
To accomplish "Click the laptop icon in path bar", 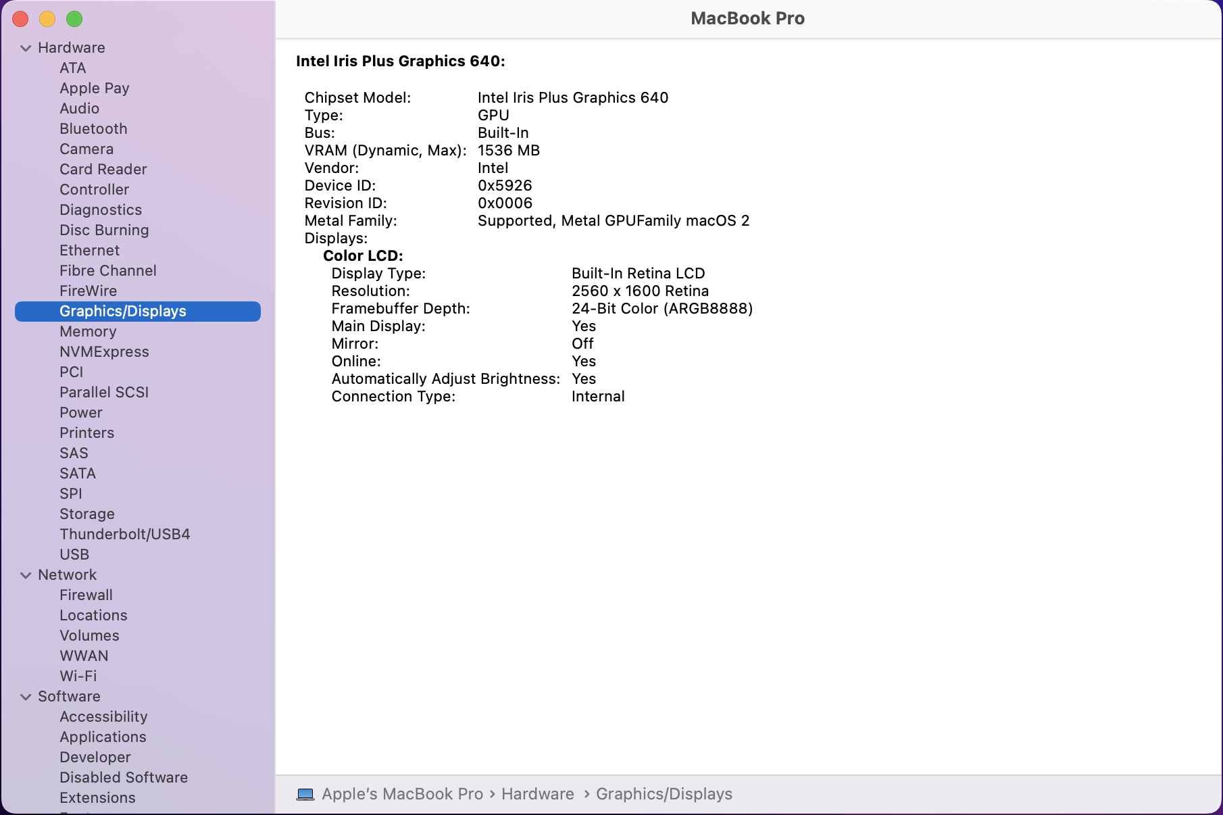I will [x=305, y=794].
